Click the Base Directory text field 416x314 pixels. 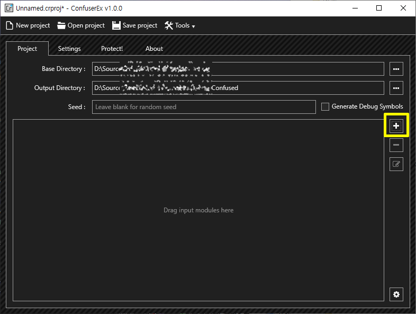[x=238, y=69]
